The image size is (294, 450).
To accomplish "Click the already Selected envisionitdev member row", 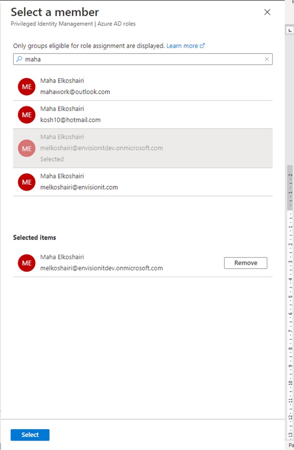I will [143, 148].
